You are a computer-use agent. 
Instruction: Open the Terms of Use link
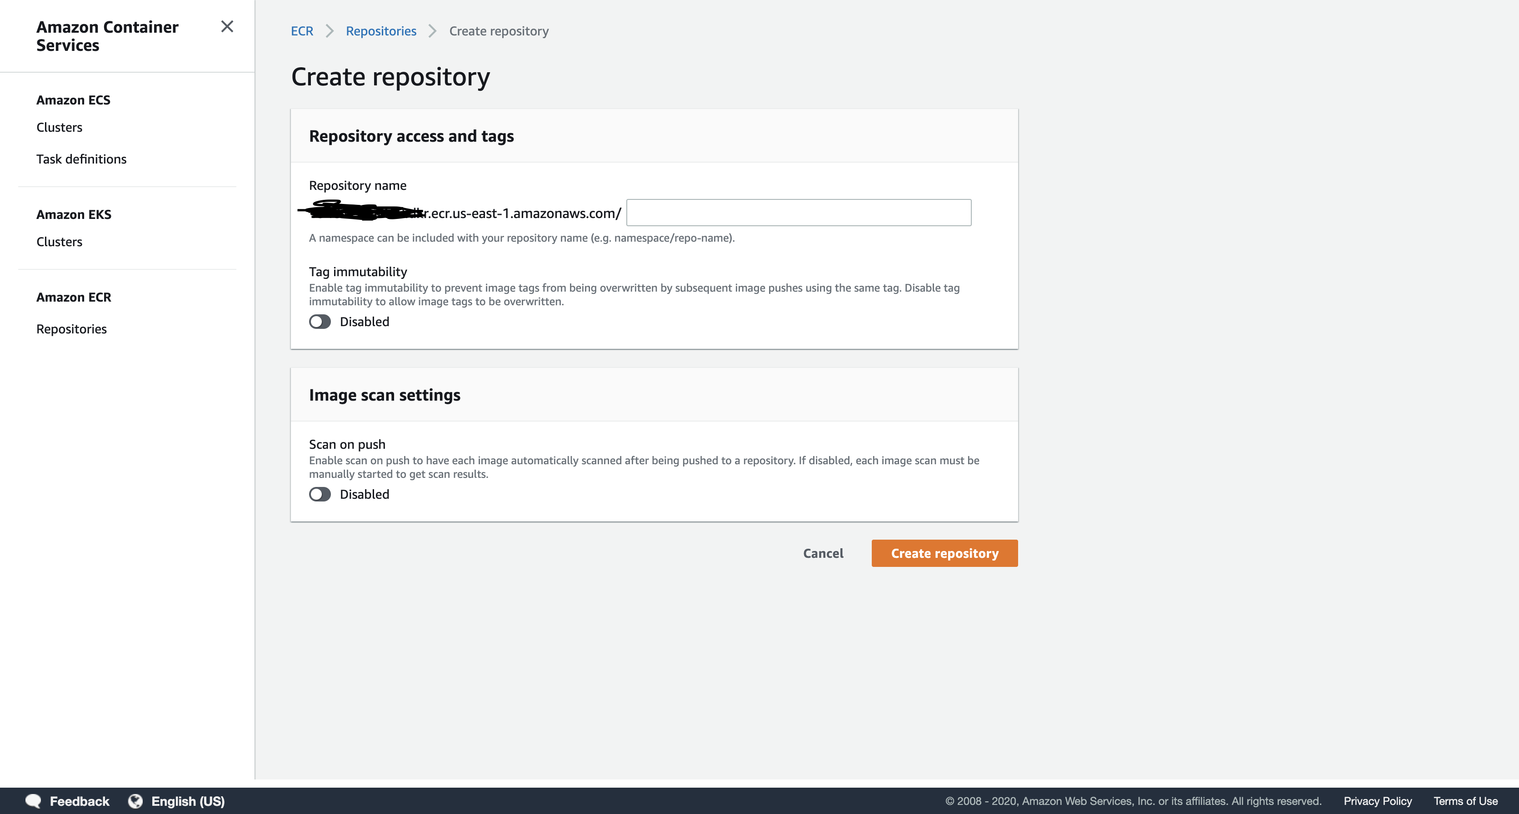[1465, 801]
